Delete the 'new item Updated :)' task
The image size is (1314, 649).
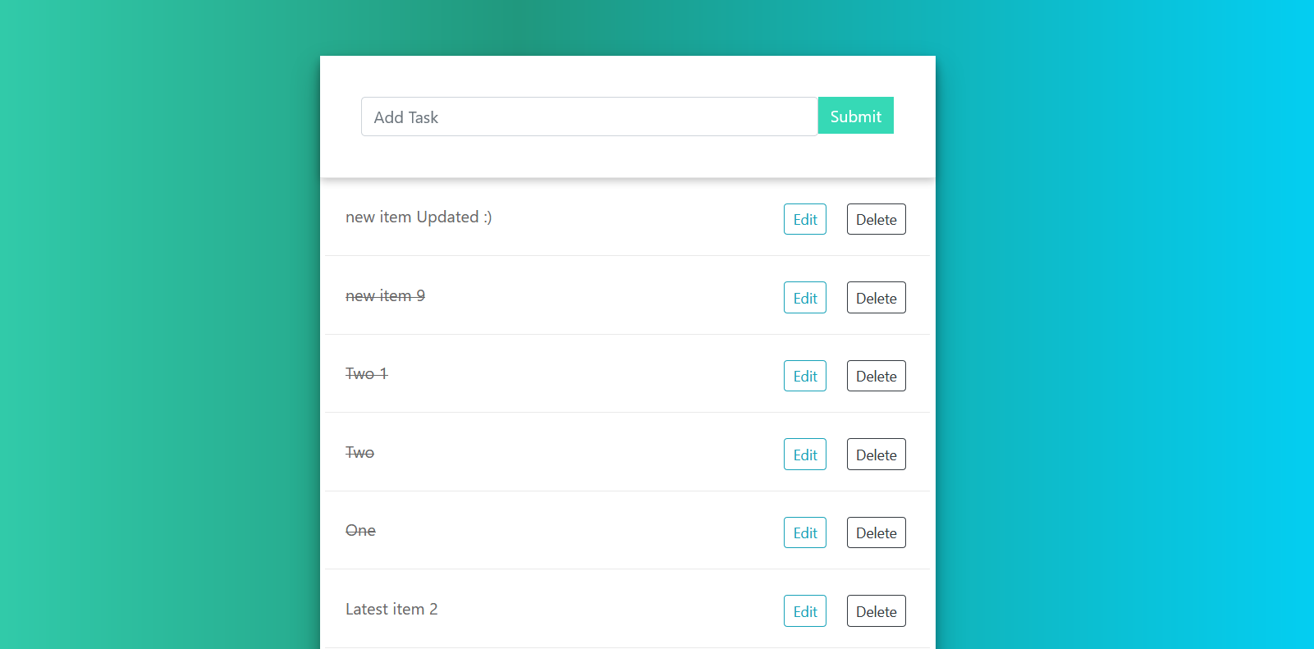coord(876,219)
